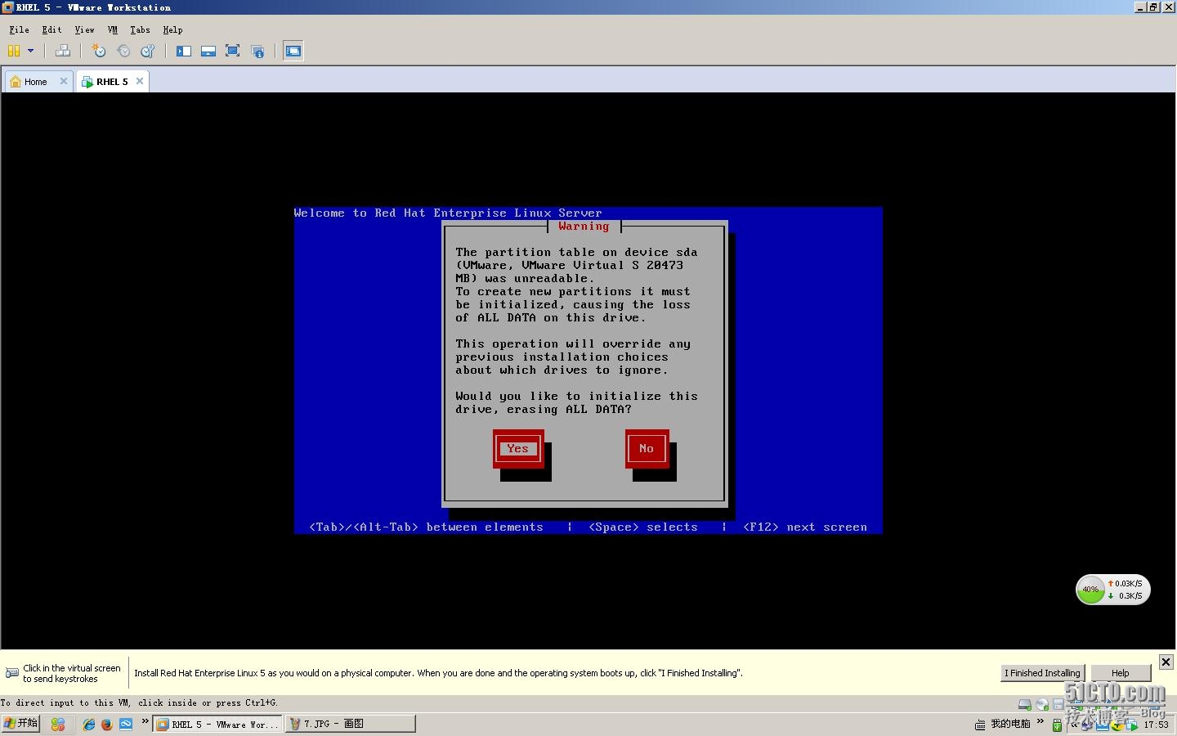1177x736 pixels.
Task: Click the Send Ctrl+Alt+Del toolbar icon
Action: tap(63, 51)
